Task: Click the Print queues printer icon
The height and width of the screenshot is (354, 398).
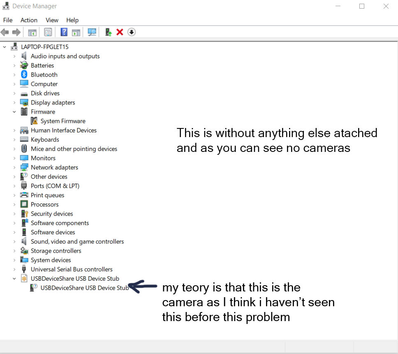Action: click(24, 195)
